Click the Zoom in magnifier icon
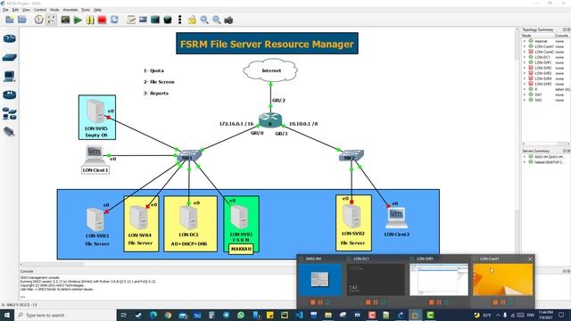This screenshot has width=571, height=321. tap(204, 20)
